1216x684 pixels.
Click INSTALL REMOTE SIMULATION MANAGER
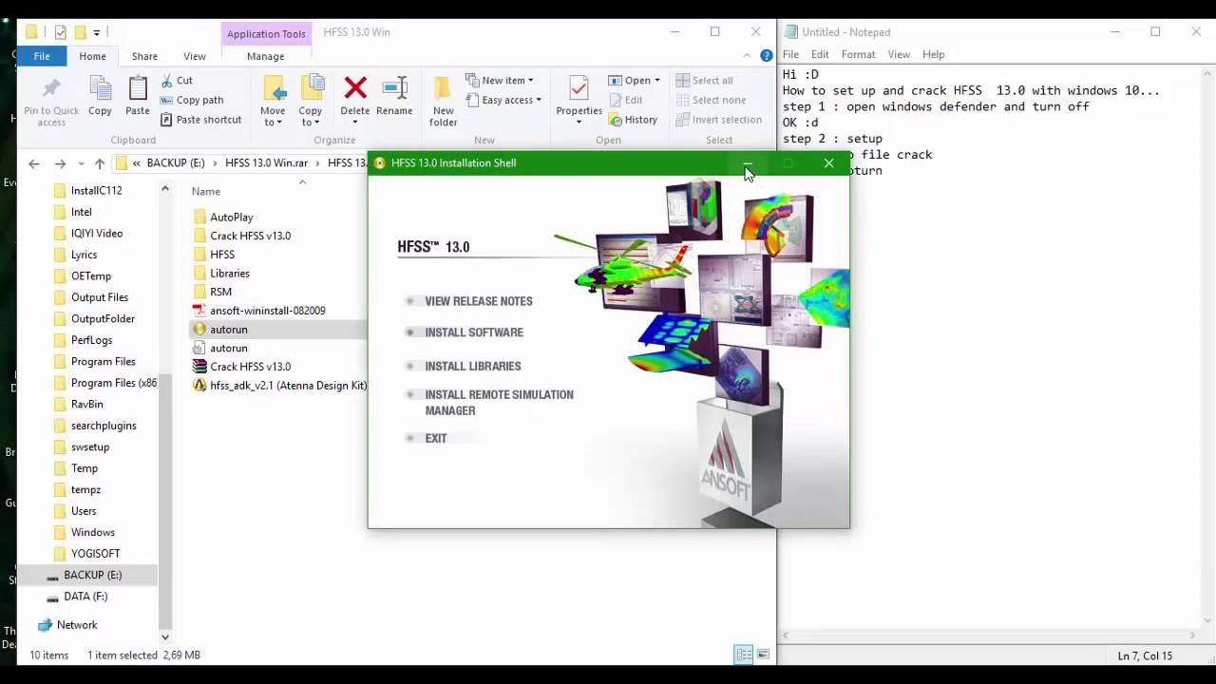[499, 403]
